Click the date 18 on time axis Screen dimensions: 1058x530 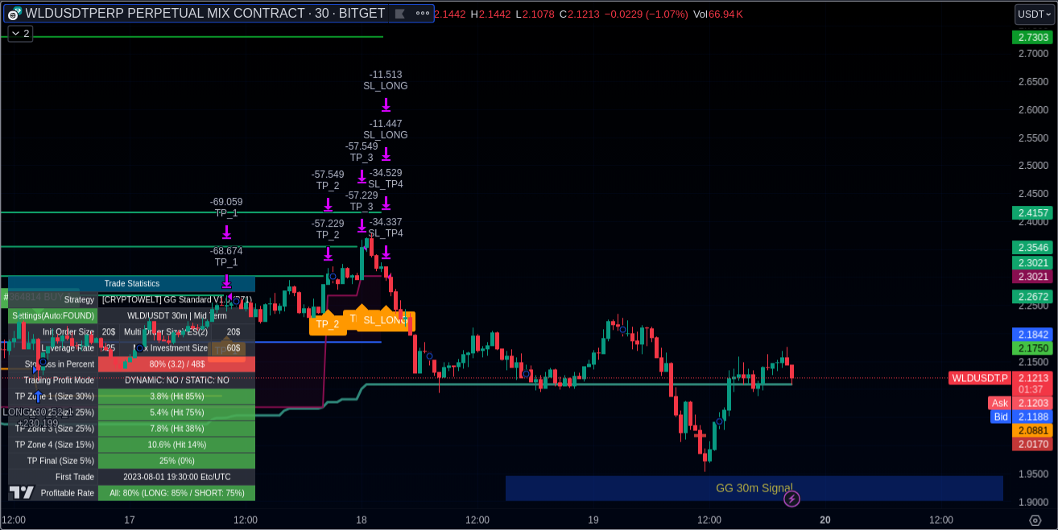point(362,520)
